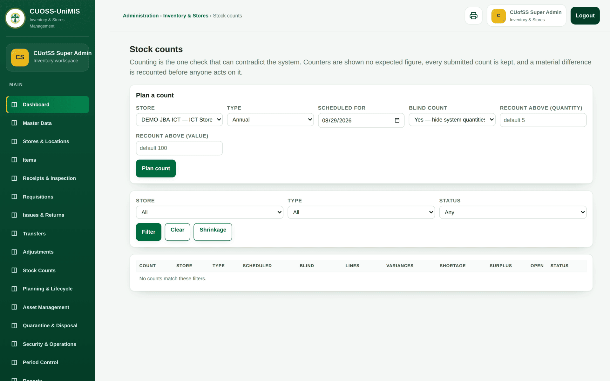This screenshot has height=381, width=610.
Task: Expand the filter Type All dropdown
Action: click(361, 212)
